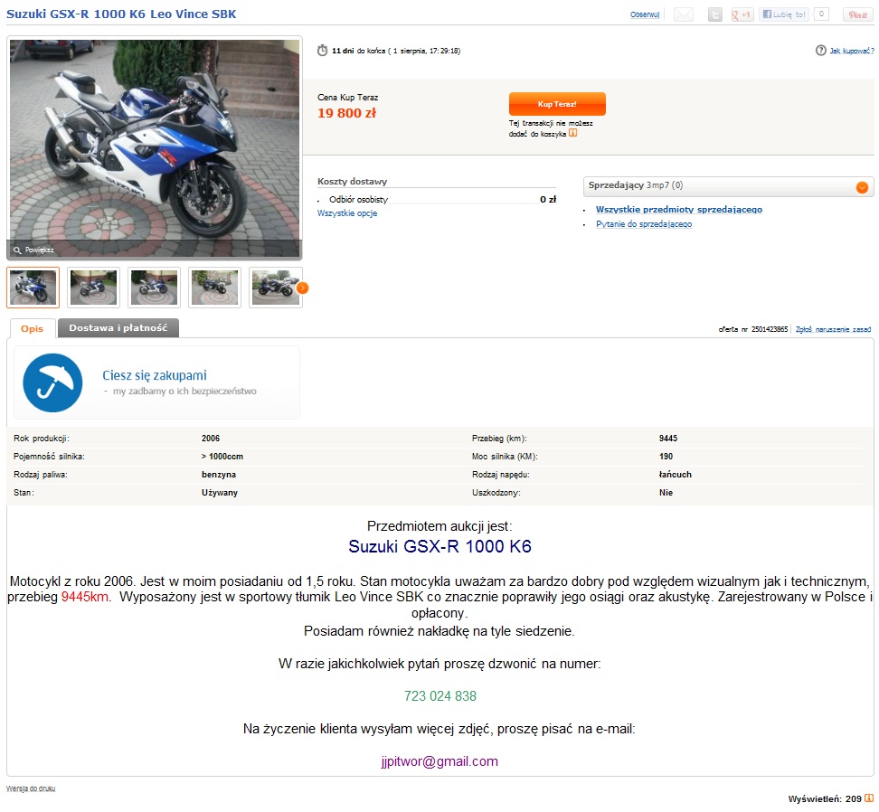The width and height of the screenshot is (879, 812).
Task: Select the second motorcycle thumbnail
Action: pyautogui.click(x=94, y=288)
